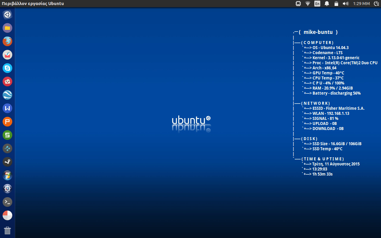
Task: Open the Files manager from launcher
Action: 7,28
